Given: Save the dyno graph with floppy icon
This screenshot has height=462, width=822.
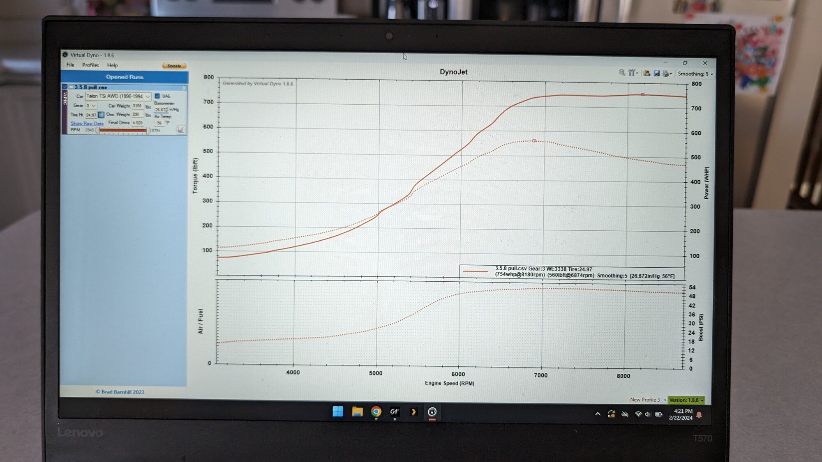Looking at the screenshot, I should [x=656, y=73].
